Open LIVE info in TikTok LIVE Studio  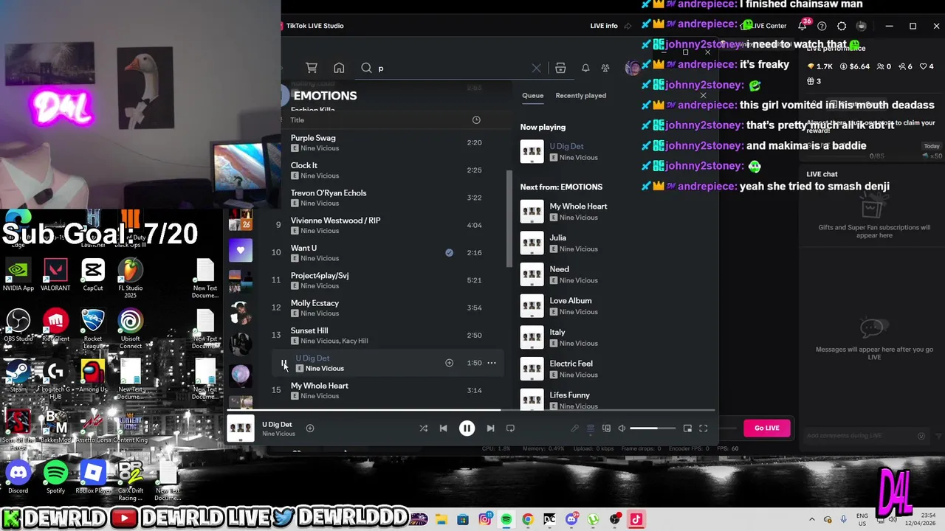point(604,26)
